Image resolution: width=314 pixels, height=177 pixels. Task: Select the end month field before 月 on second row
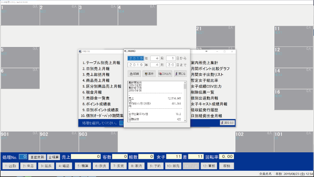point(155,65)
